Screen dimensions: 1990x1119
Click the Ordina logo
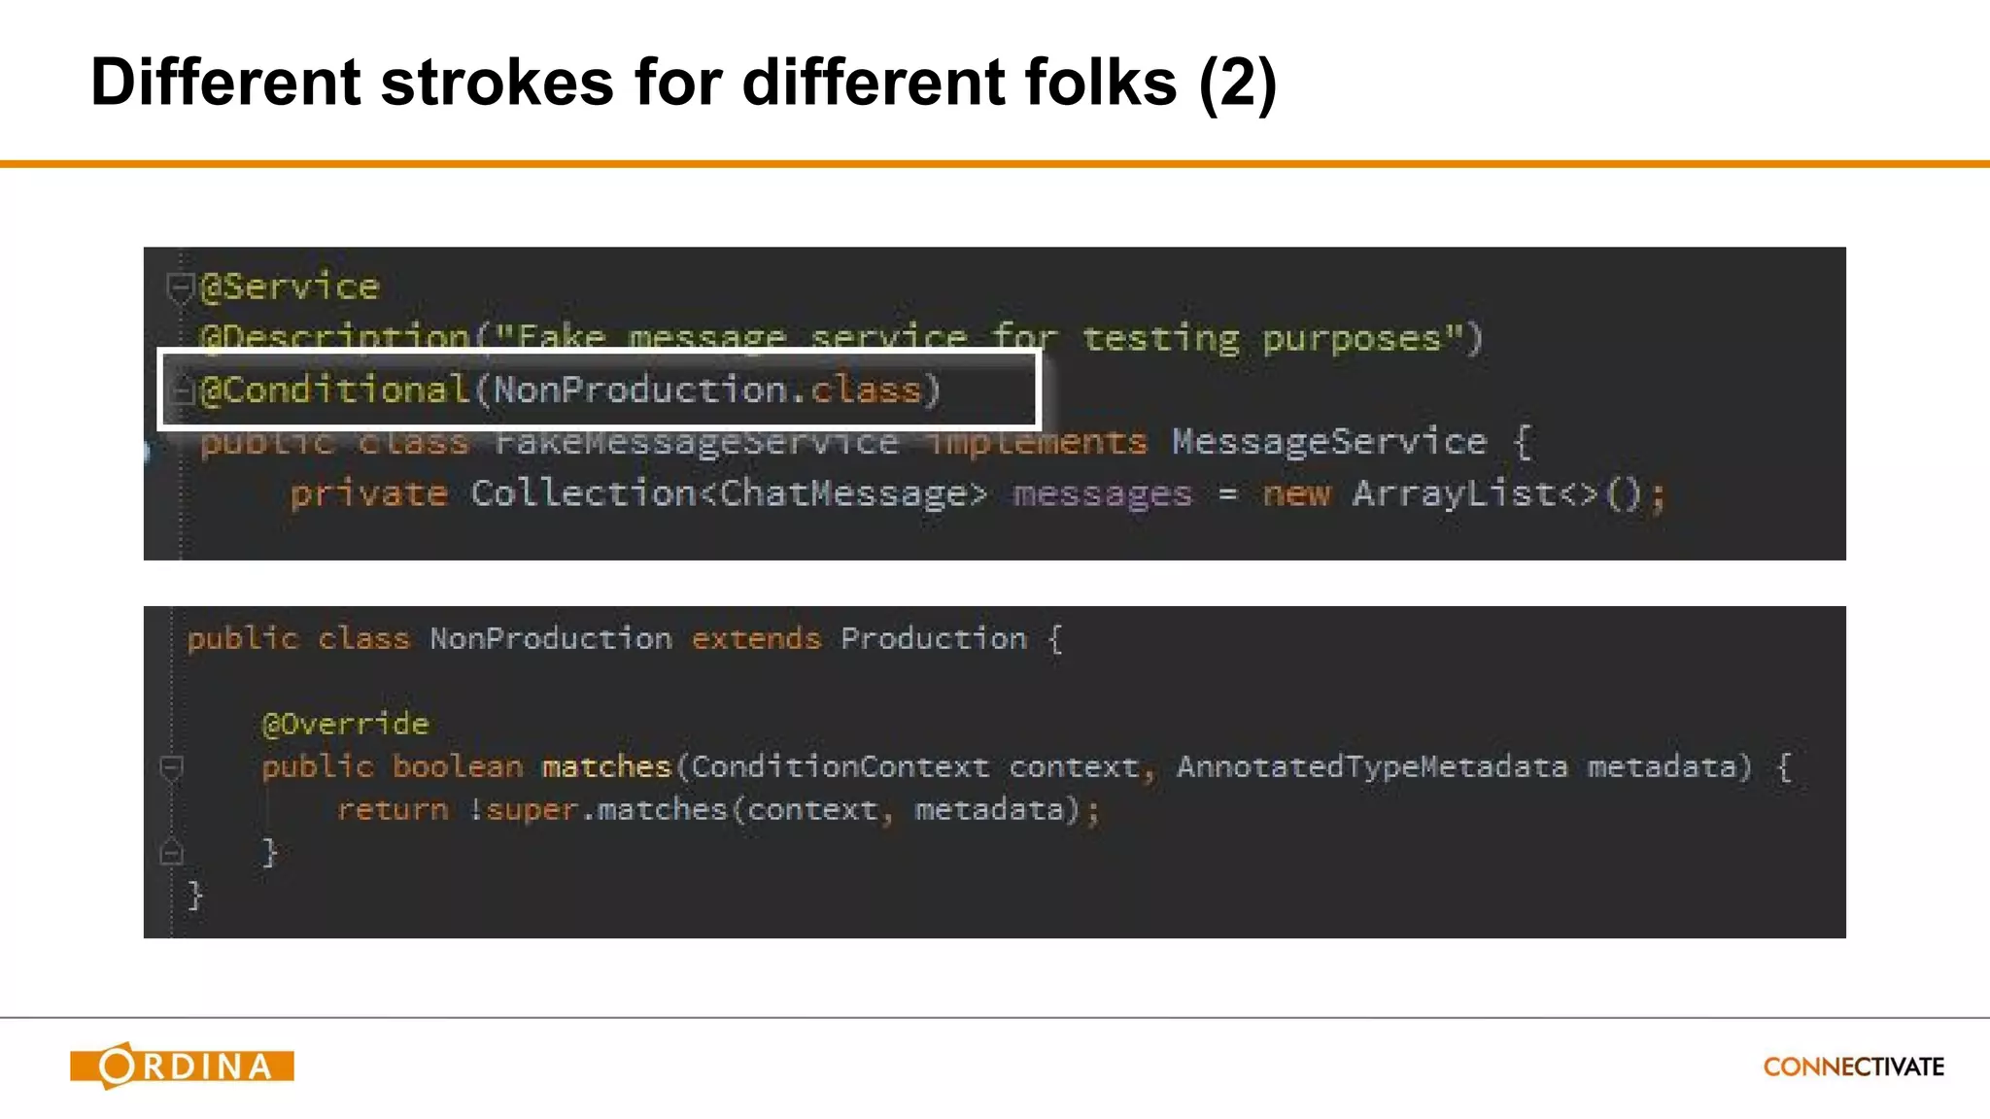pos(182,1066)
